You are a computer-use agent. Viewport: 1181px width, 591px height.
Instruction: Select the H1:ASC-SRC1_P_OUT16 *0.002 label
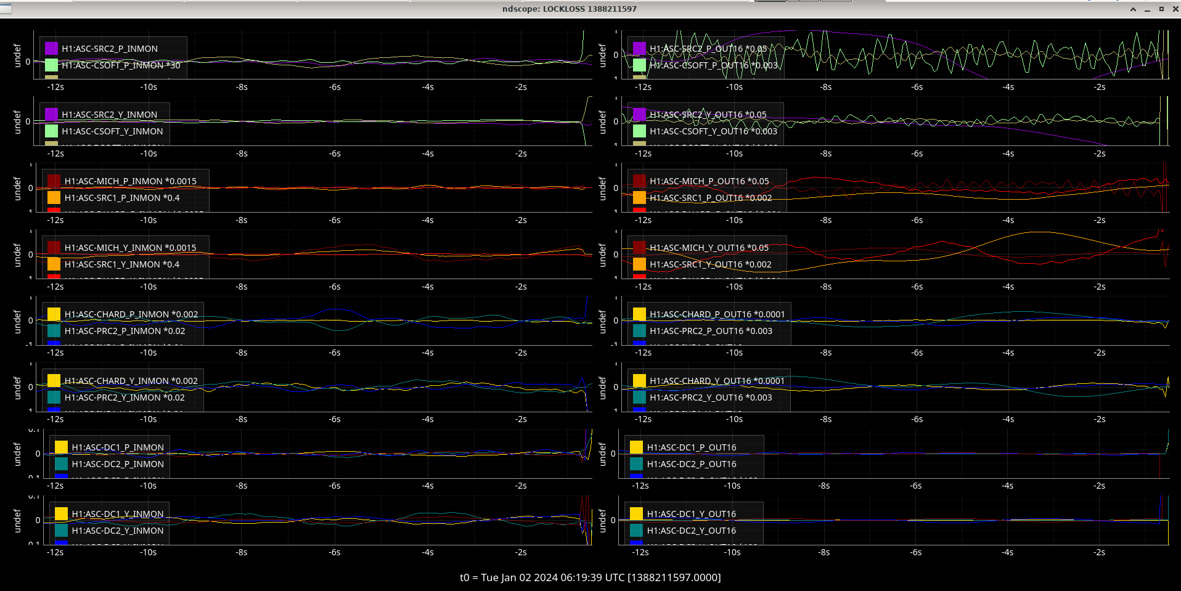pyautogui.click(x=711, y=198)
